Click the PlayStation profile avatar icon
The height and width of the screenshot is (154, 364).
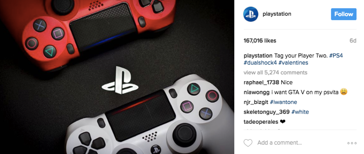tap(251, 14)
